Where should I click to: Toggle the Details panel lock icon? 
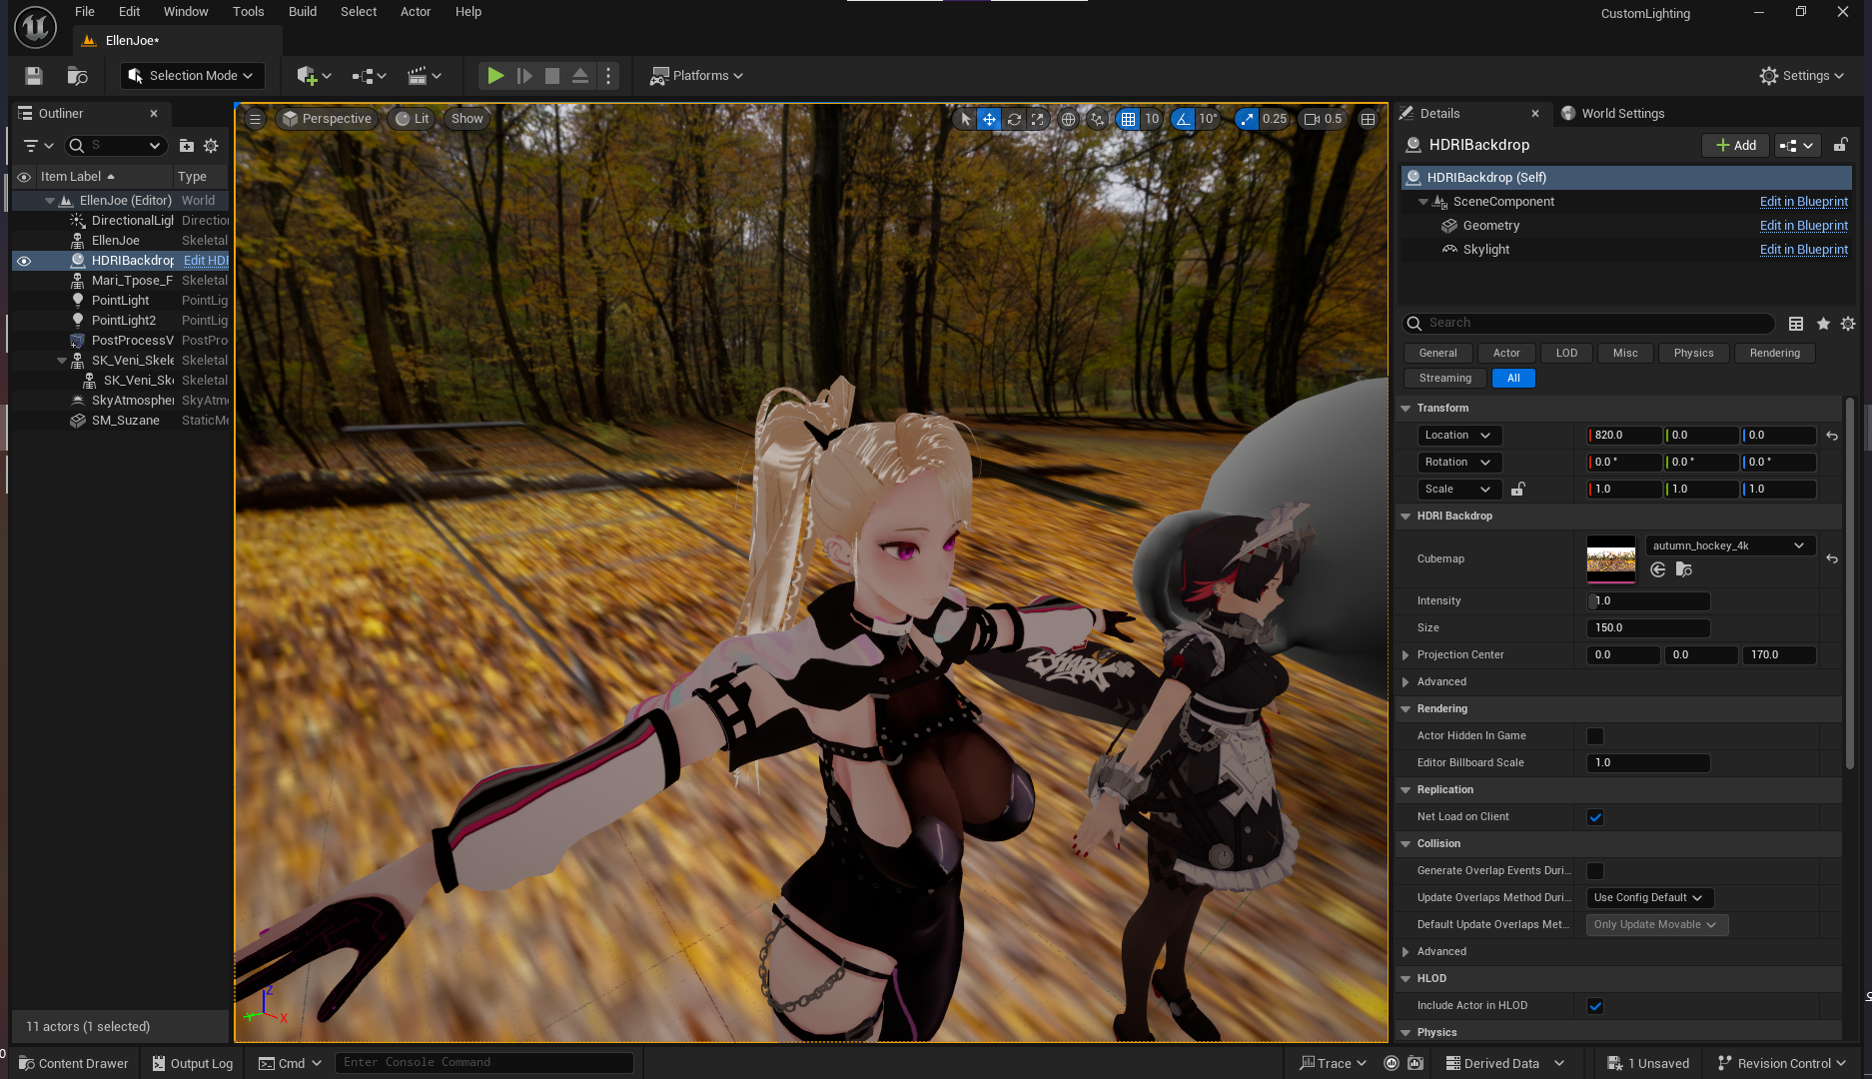tap(1840, 146)
